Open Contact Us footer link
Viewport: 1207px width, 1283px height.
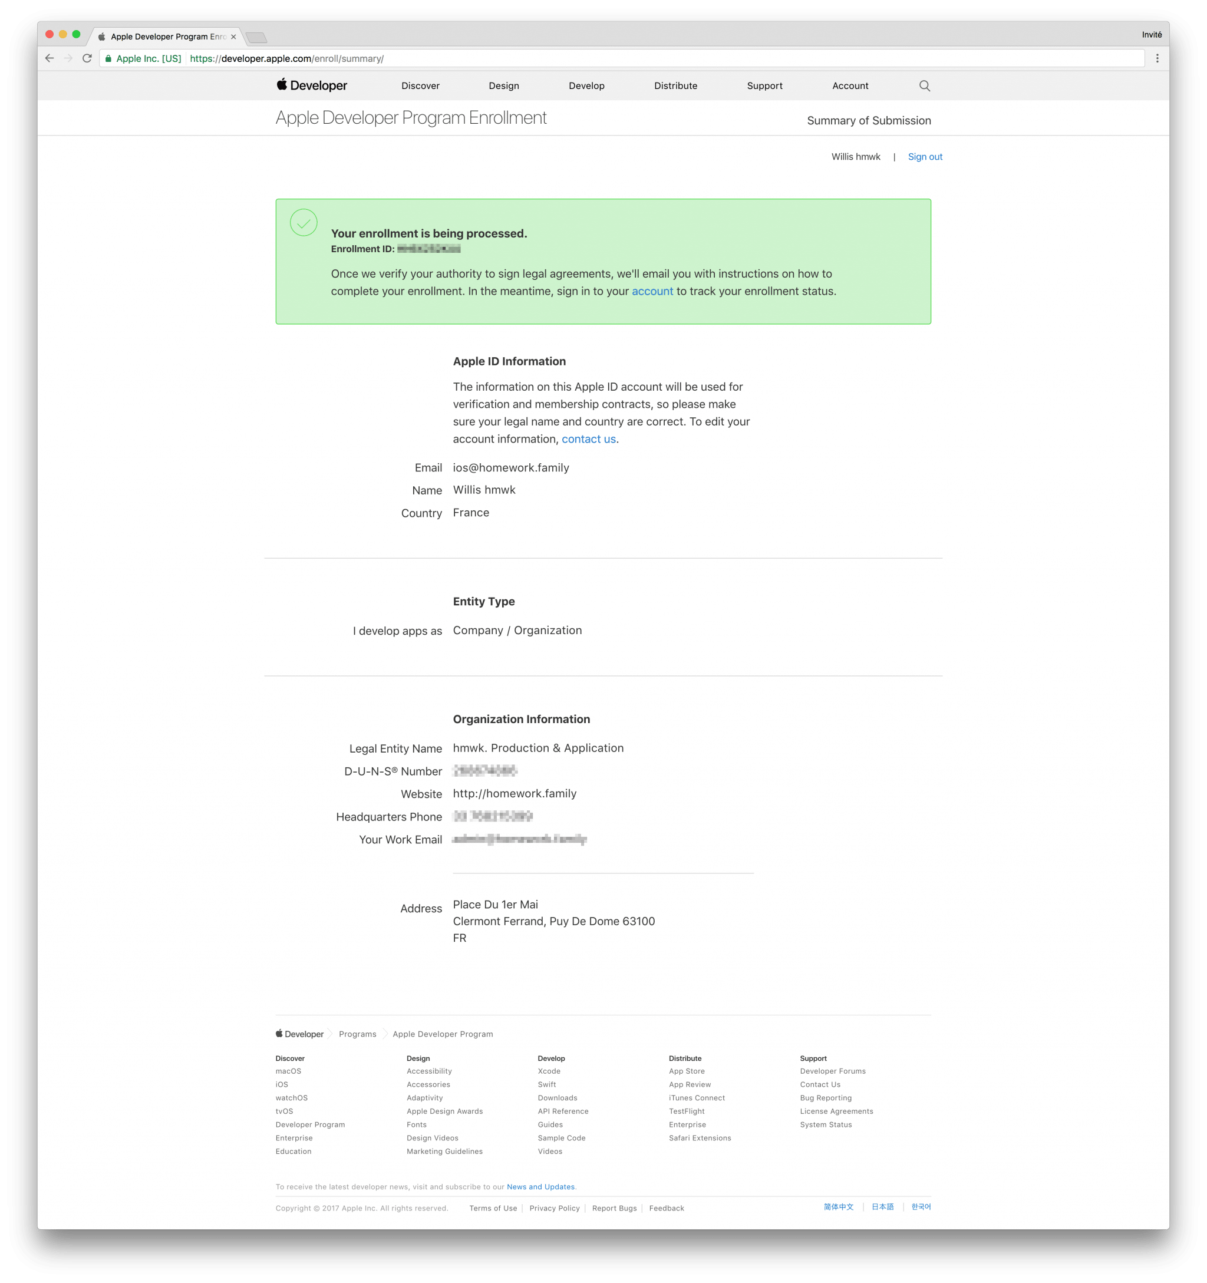pos(820,1084)
